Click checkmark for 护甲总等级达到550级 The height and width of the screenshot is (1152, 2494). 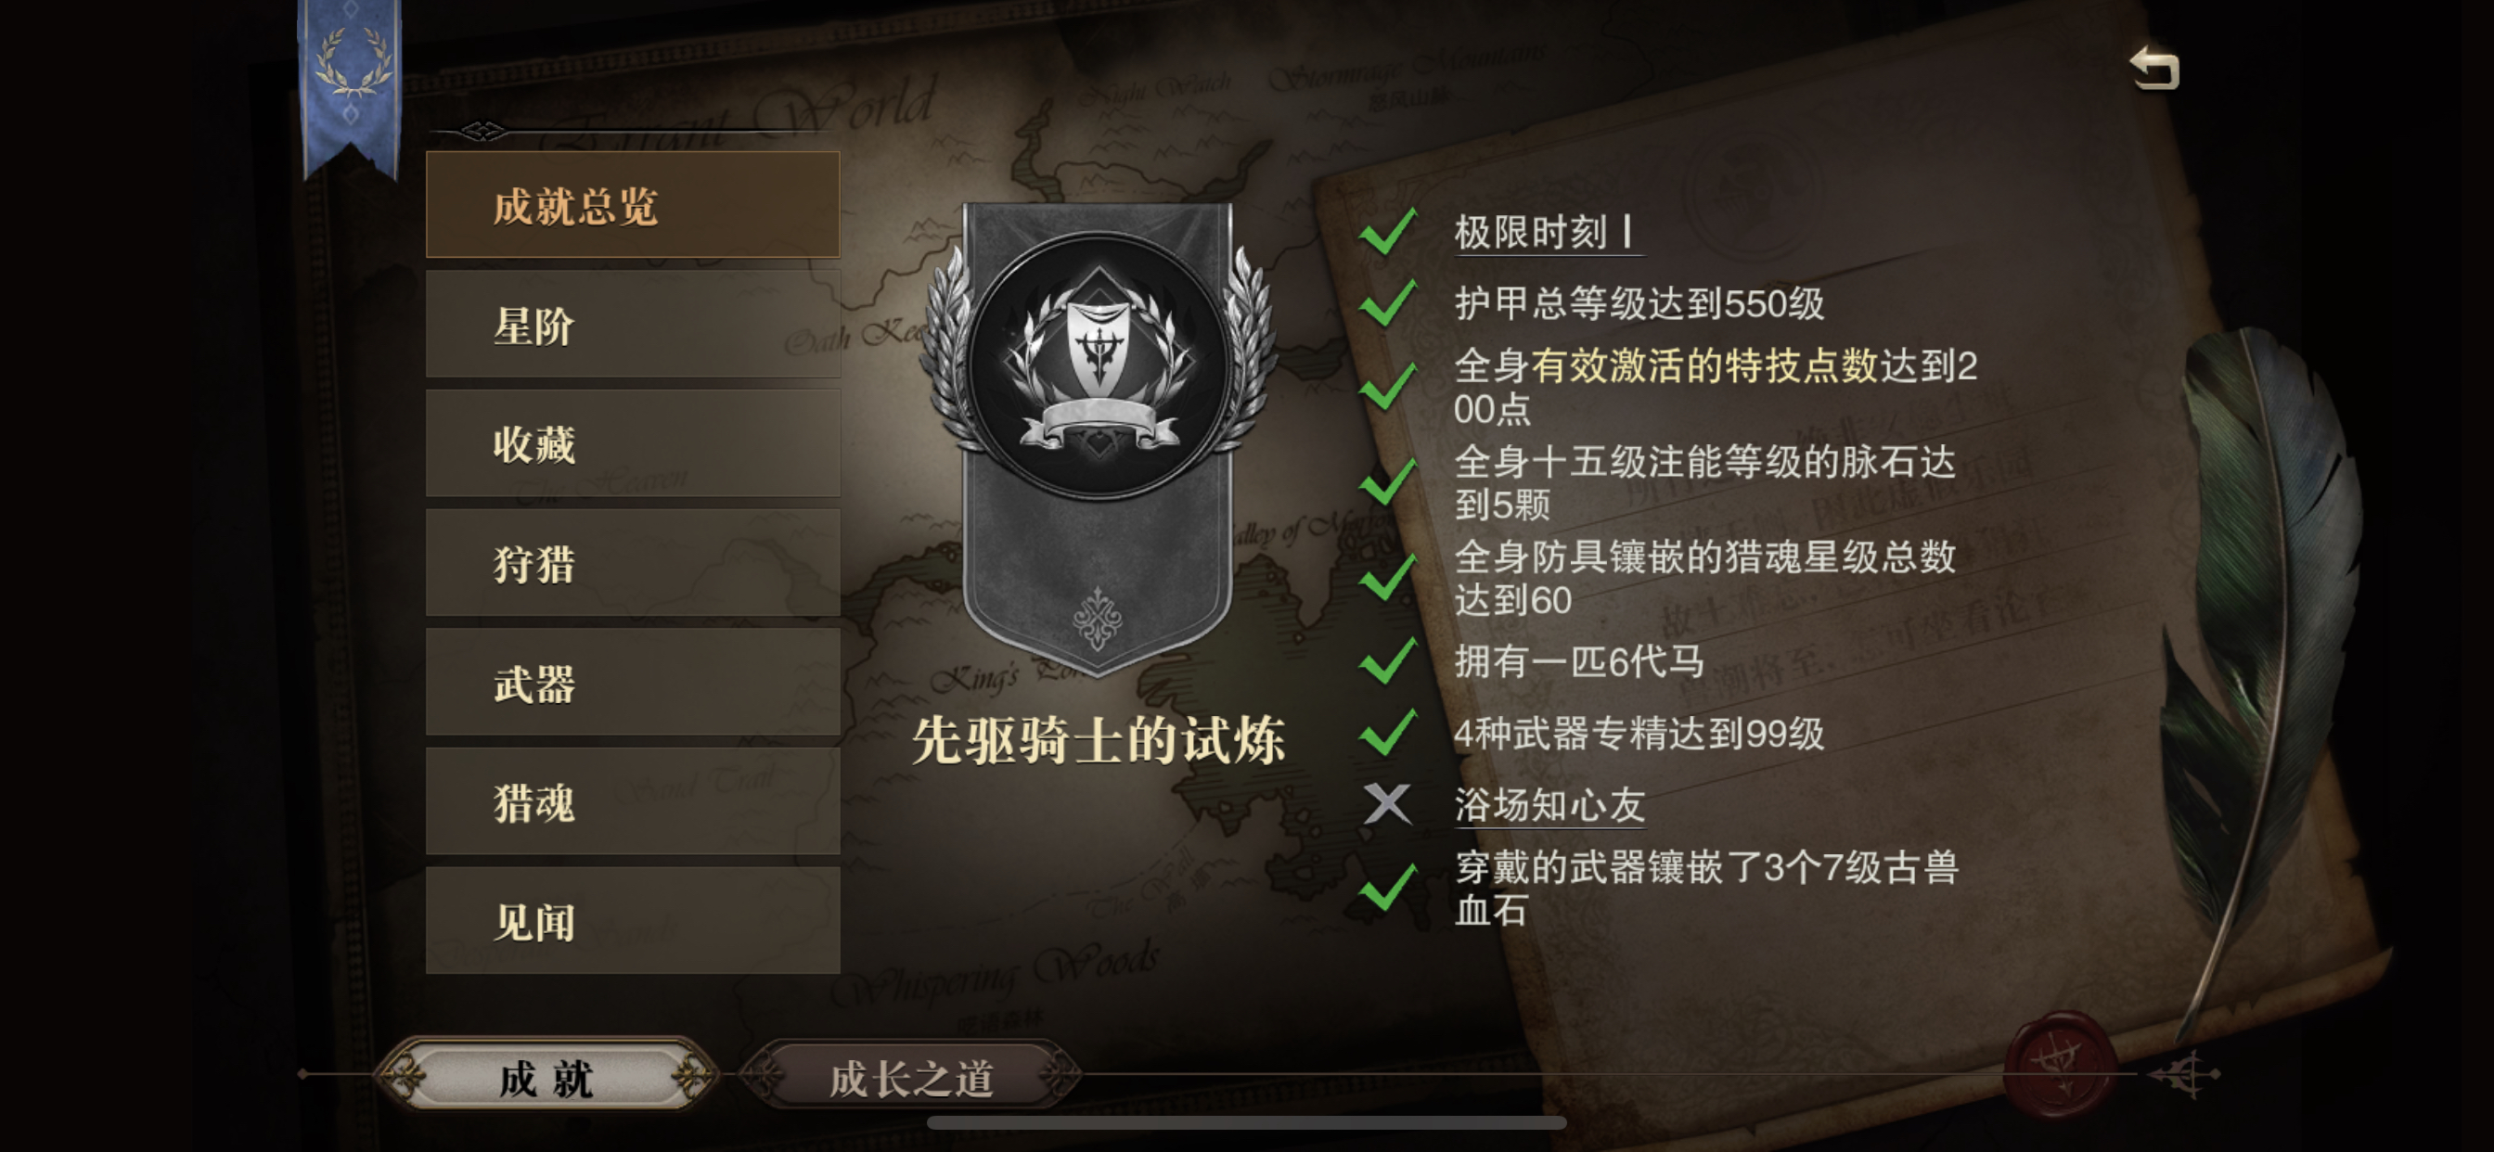click(1387, 304)
